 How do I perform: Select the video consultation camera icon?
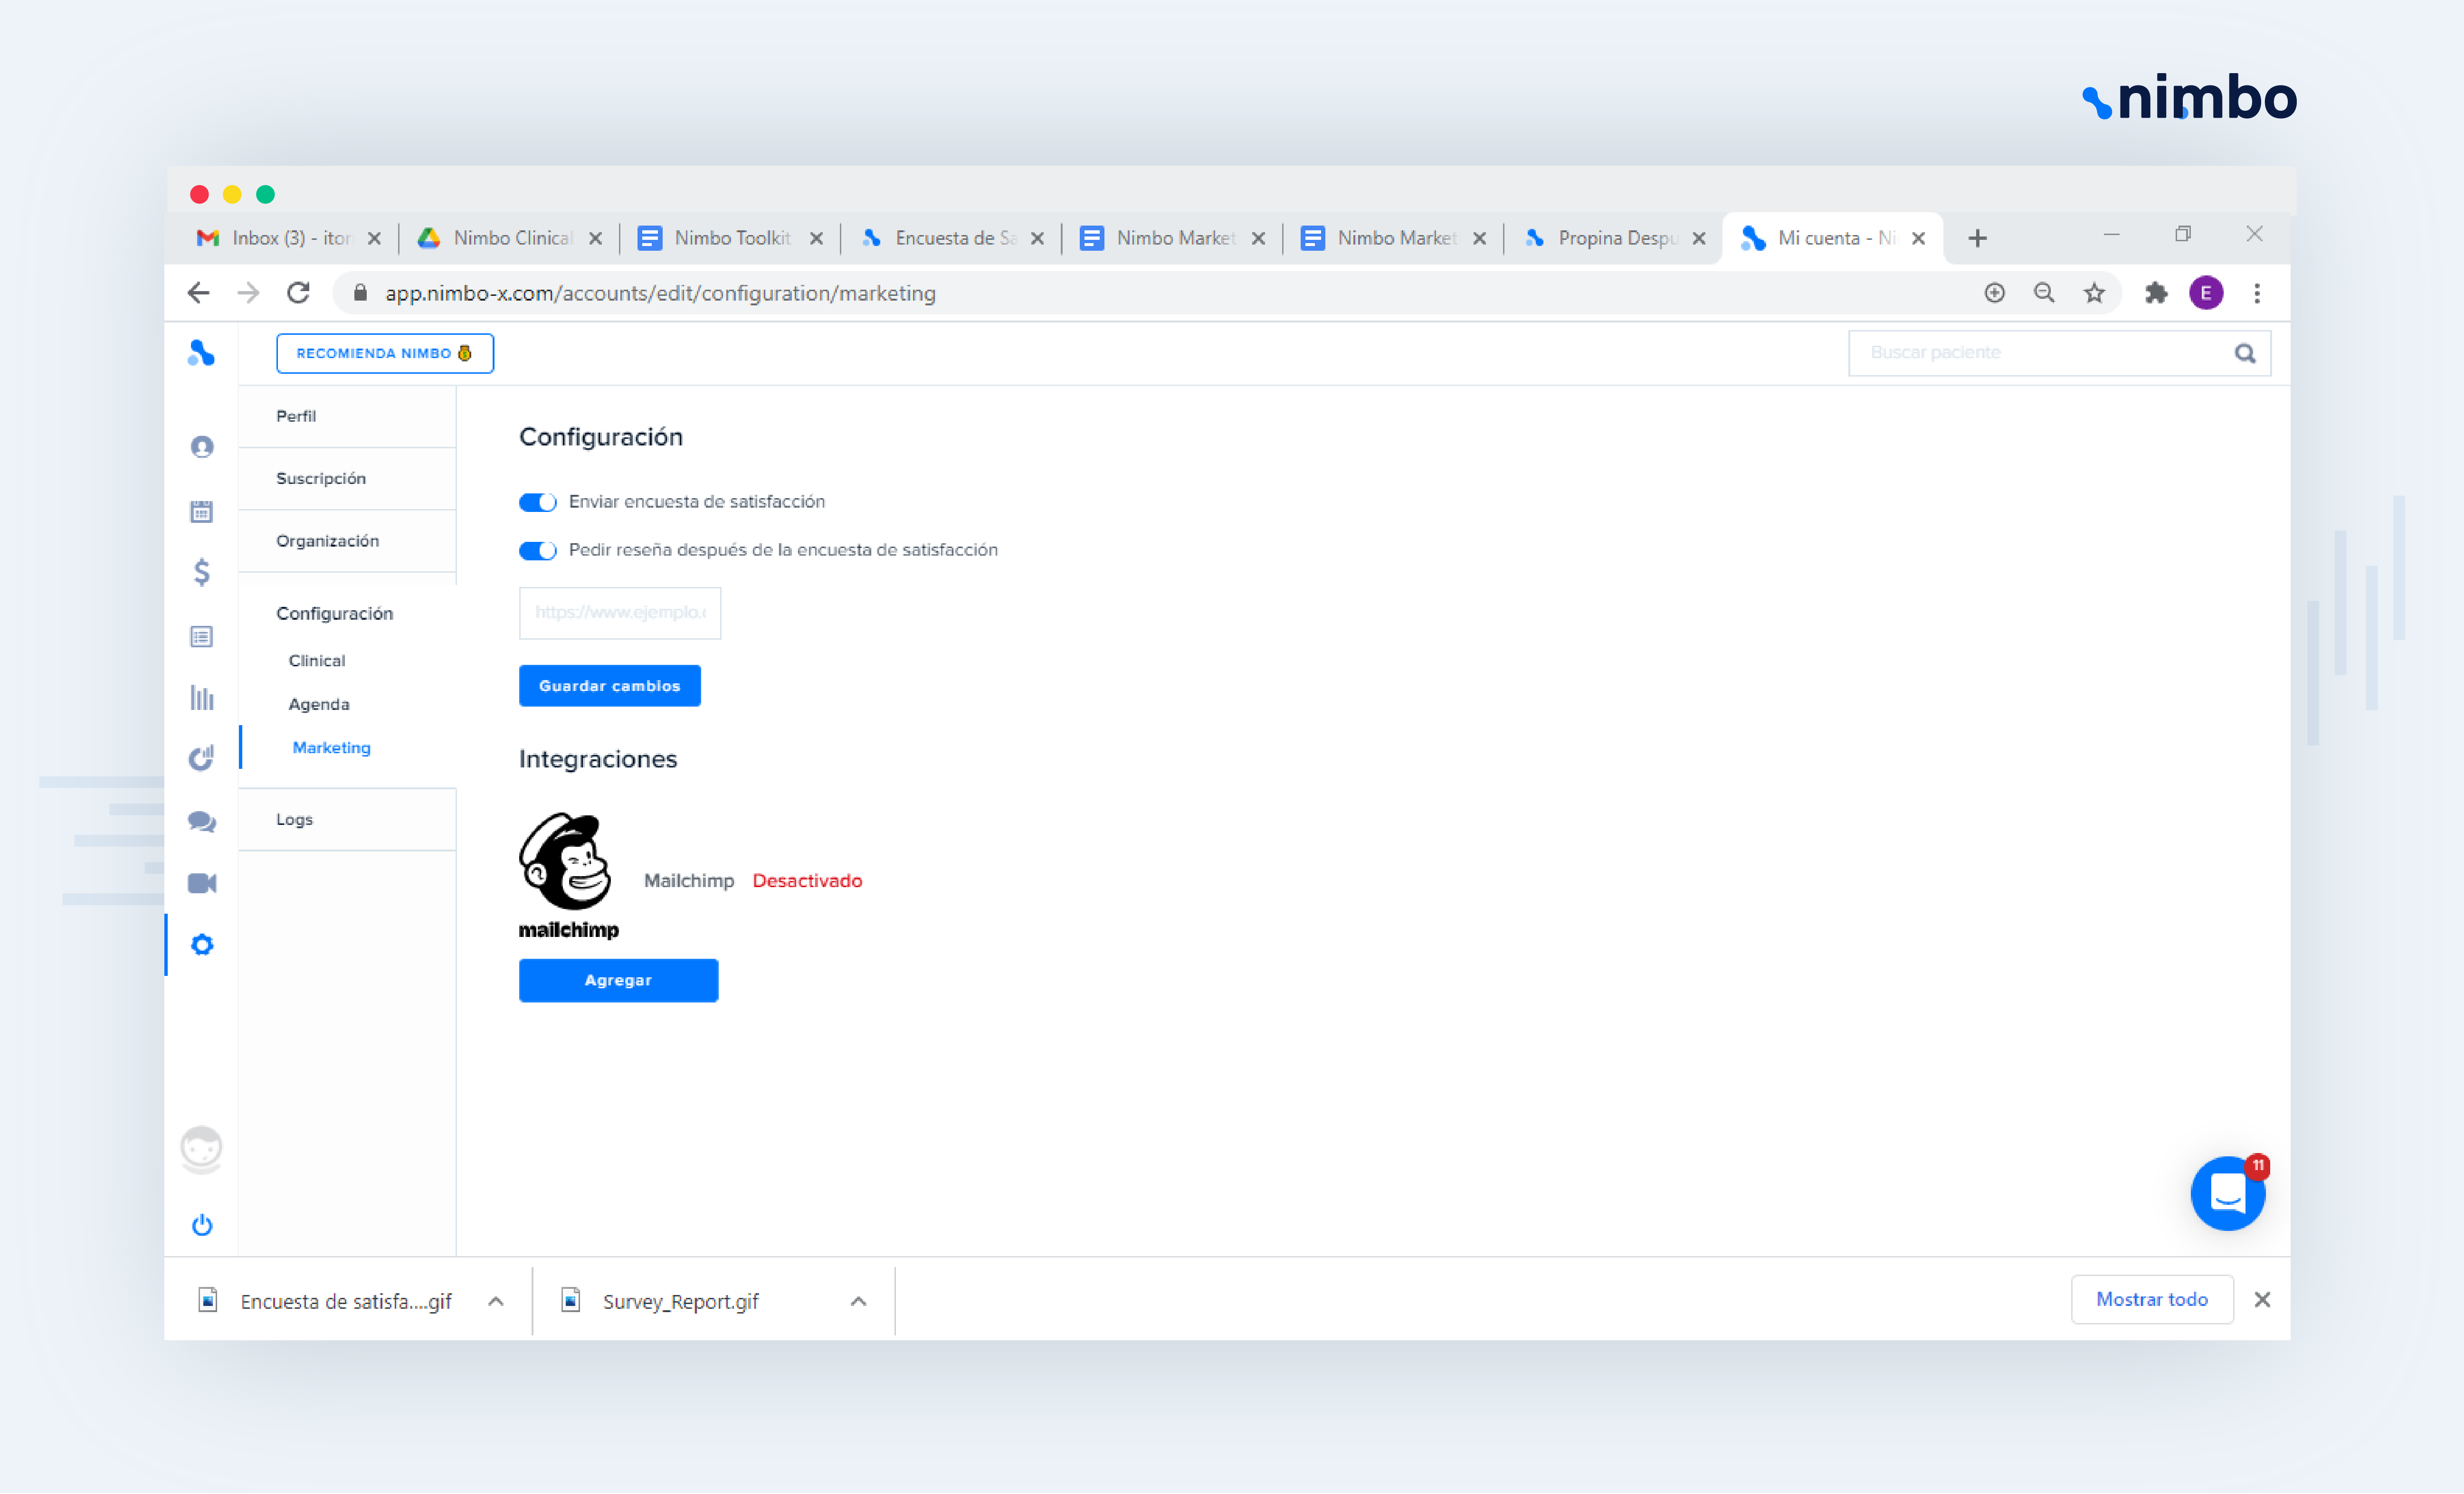pyautogui.click(x=202, y=883)
